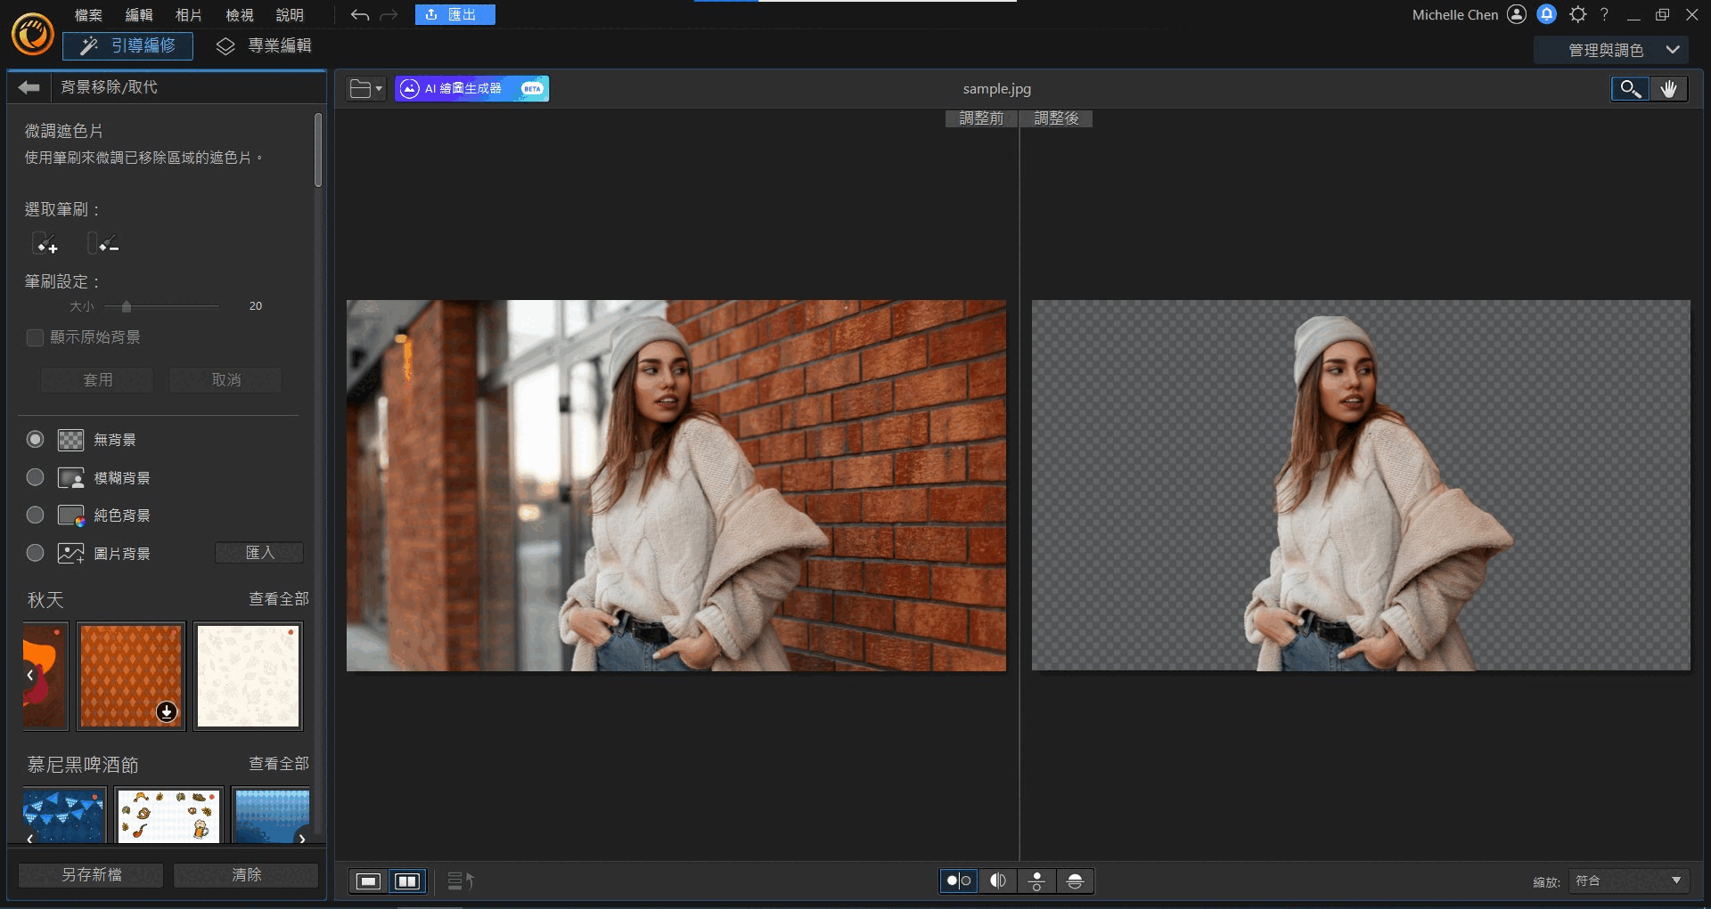Choose the white pretzel pattern background

click(169, 814)
